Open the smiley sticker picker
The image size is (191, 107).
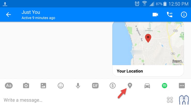(x=61, y=85)
